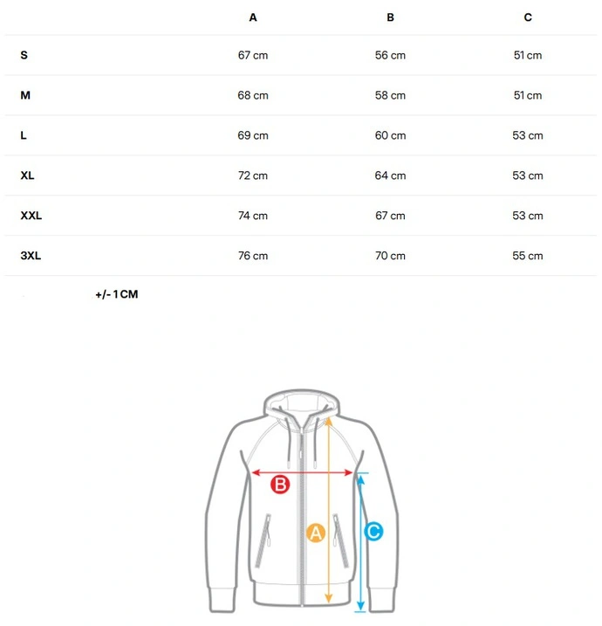Select the 3XL size row label

31,256
